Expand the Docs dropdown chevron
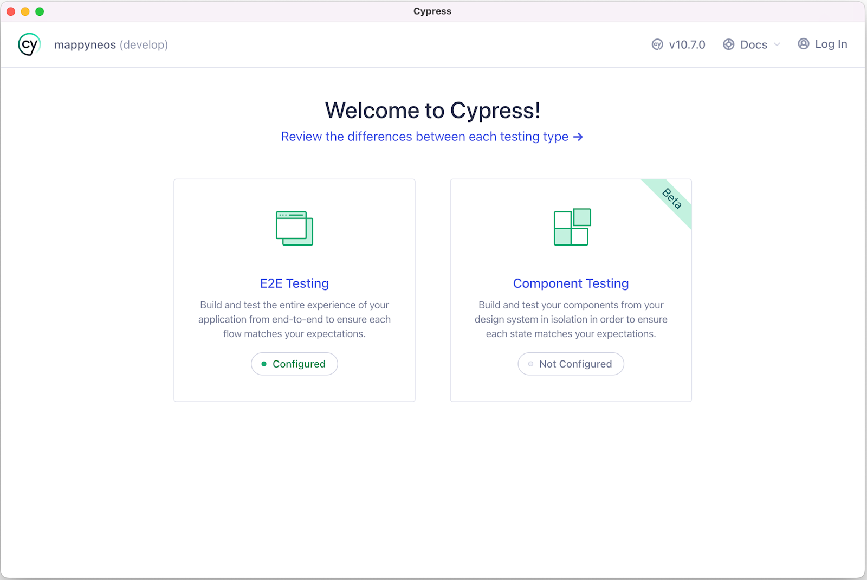 point(777,44)
